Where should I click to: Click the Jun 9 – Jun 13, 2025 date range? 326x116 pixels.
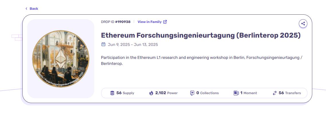tap(133, 45)
